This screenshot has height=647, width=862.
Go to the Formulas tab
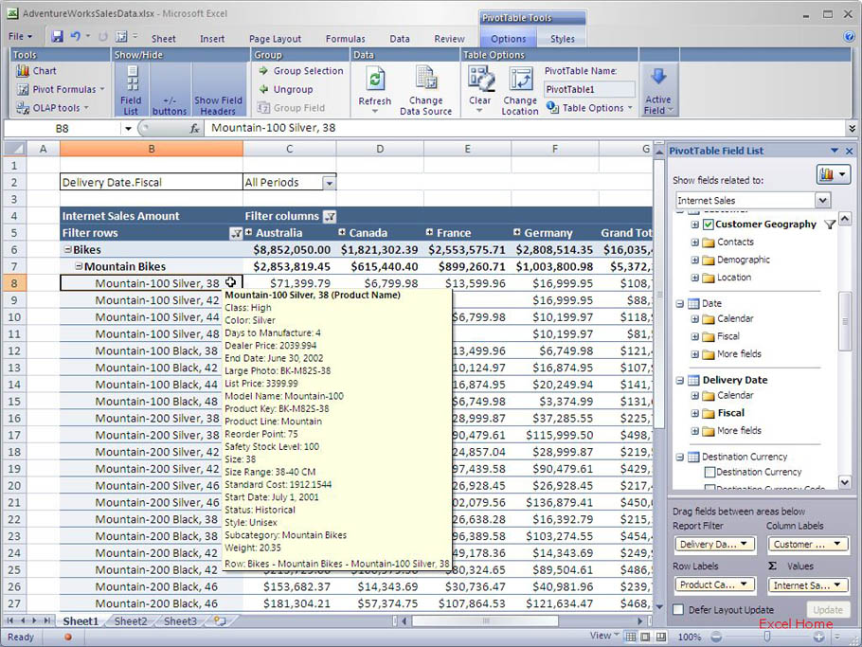click(345, 39)
